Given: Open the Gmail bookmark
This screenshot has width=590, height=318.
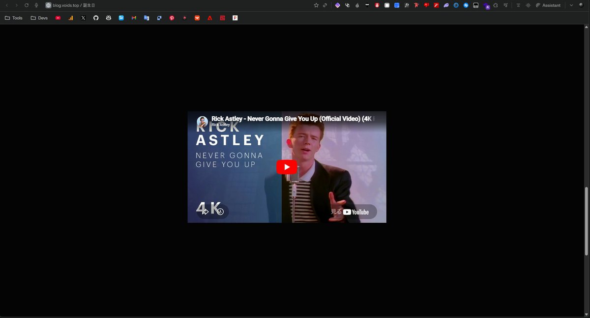Looking at the screenshot, I should pyautogui.click(x=134, y=18).
